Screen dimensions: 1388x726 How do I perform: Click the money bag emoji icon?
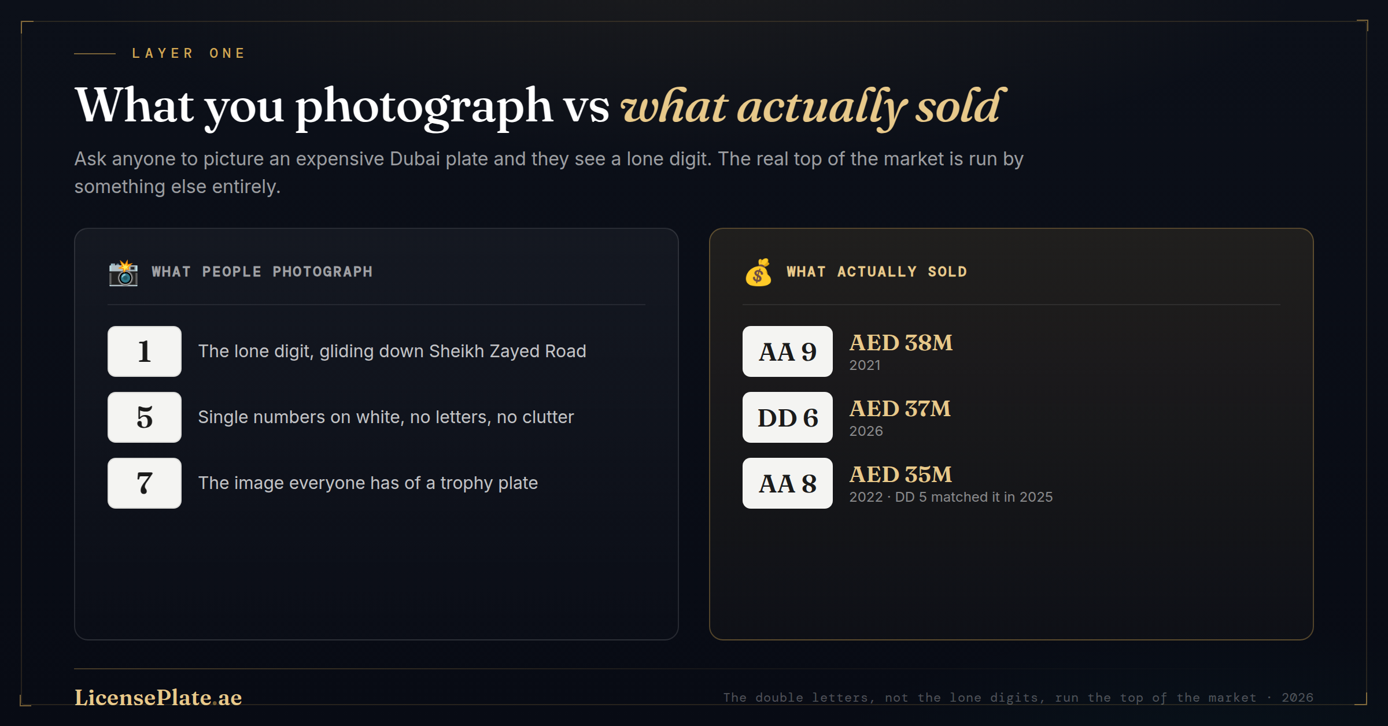click(758, 272)
